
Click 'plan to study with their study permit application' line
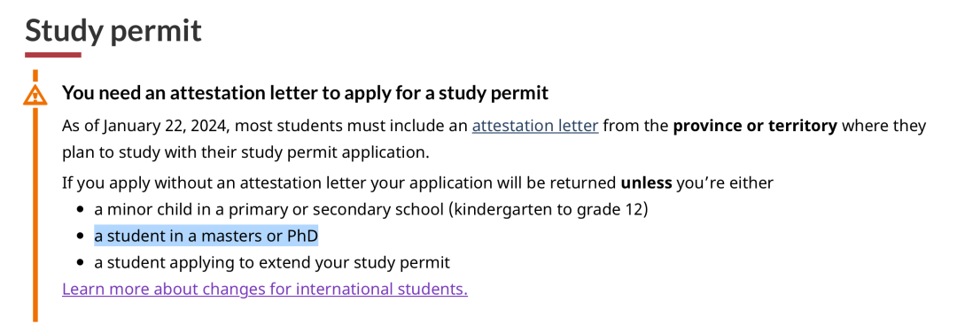pyautogui.click(x=245, y=152)
